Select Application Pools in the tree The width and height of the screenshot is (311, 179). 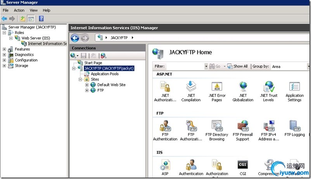[x=105, y=74]
